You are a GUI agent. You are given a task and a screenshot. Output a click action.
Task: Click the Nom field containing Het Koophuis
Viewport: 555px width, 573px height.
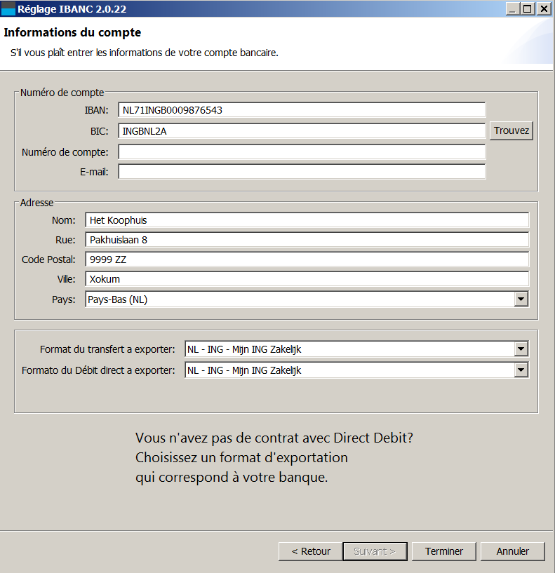click(307, 220)
